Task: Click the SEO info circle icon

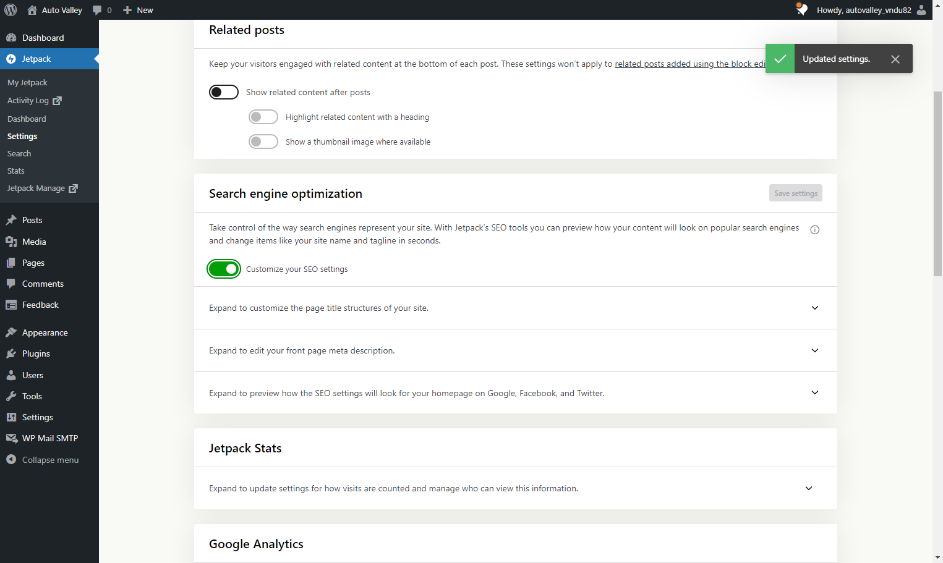Action: tap(815, 230)
